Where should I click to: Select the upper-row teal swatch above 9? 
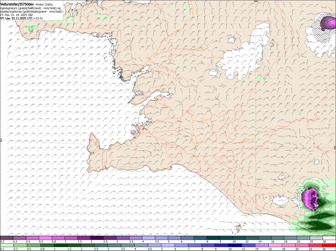pyautogui.click(x=225, y=238)
